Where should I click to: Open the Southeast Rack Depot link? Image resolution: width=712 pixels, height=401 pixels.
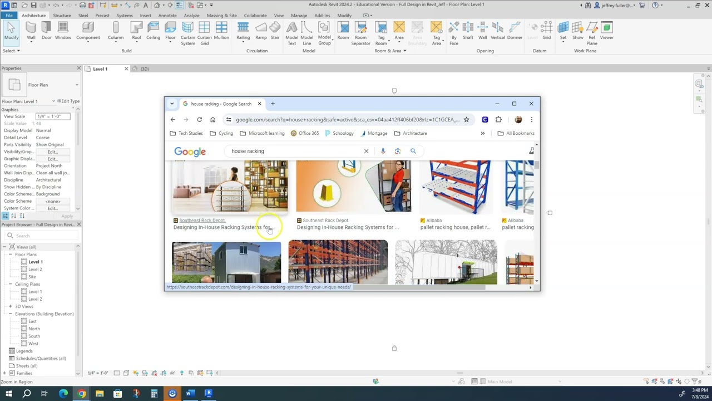pyautogui.click(x=202, y=221)
